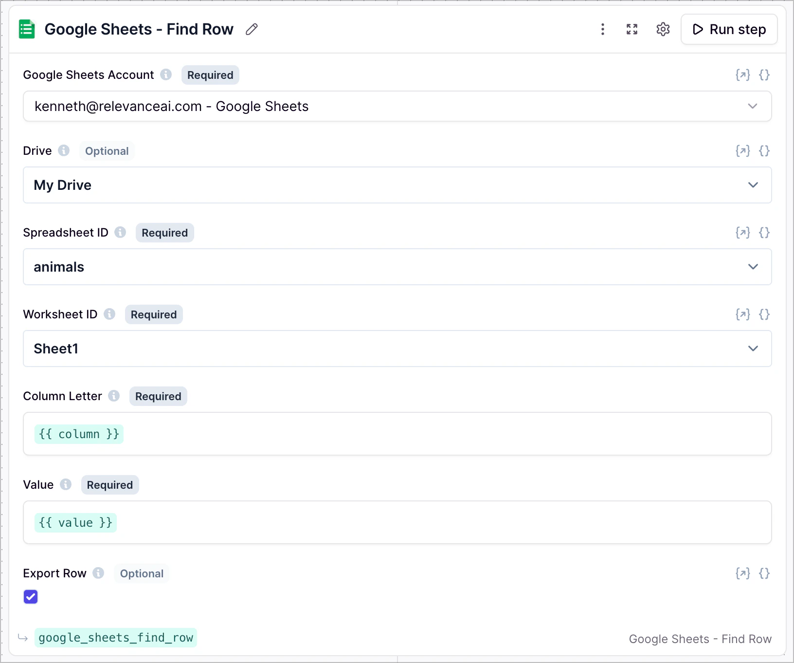Open the three-dot options menu
Viewport: 794px width, 663px height.
(603, 29)
